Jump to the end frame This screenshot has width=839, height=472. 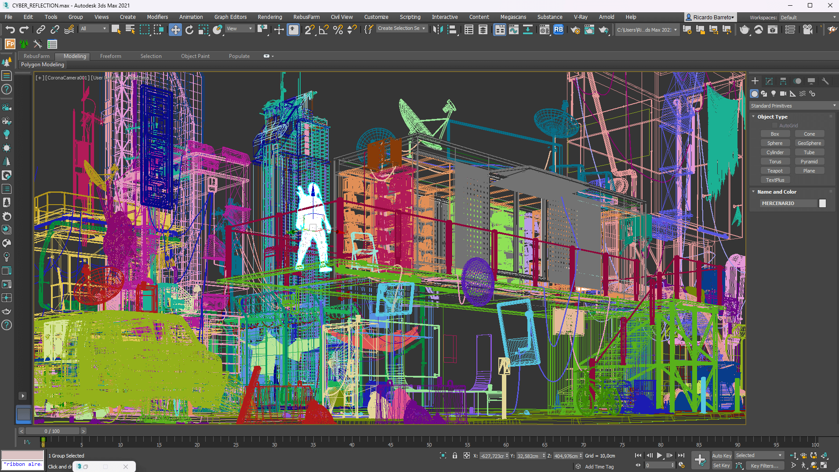tap(681, 456)
